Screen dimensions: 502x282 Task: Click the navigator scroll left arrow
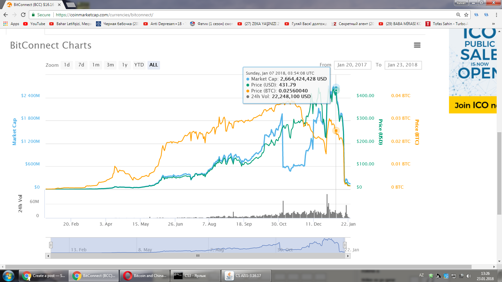click(x=48, y=256)
